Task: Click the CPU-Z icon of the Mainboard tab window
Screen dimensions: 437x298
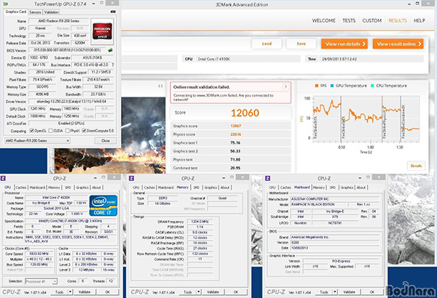Action: click(x=267, y=178)
